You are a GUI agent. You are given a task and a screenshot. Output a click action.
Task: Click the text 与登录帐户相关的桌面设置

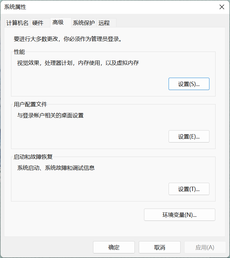pyautogui.click(x=50, y=115)
